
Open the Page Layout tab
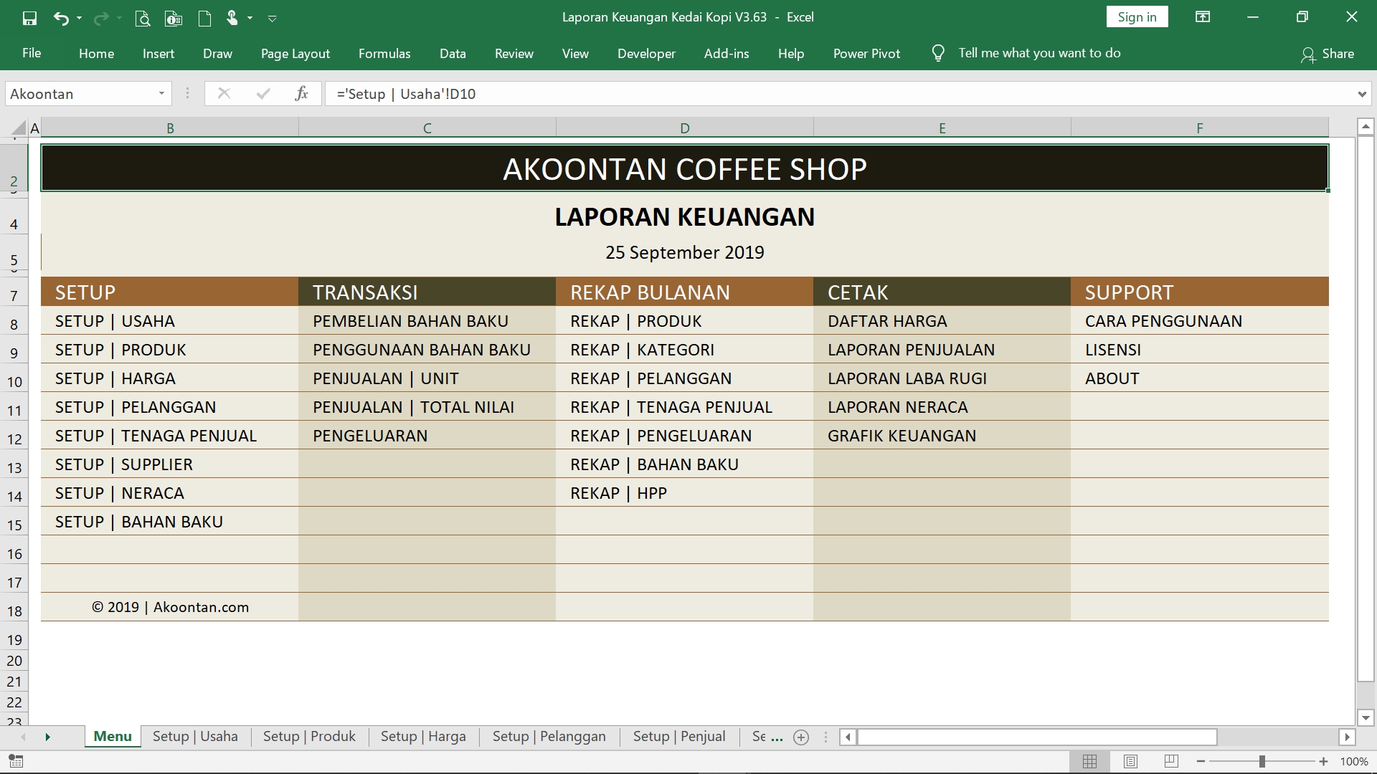coord(295,53)
